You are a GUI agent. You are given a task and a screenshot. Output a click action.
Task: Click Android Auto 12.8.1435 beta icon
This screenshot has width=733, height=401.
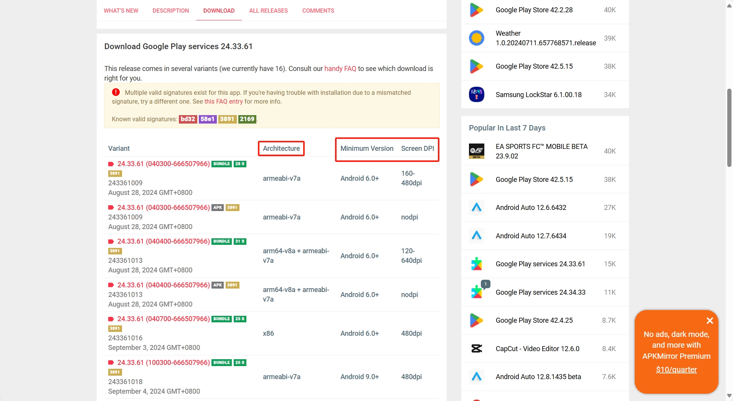coord(477,377)
